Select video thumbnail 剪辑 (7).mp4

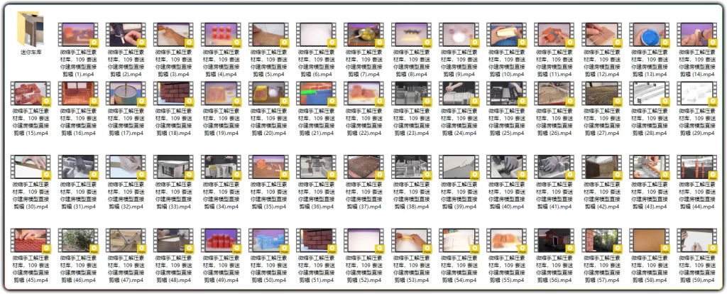click(x=364, y=35)
